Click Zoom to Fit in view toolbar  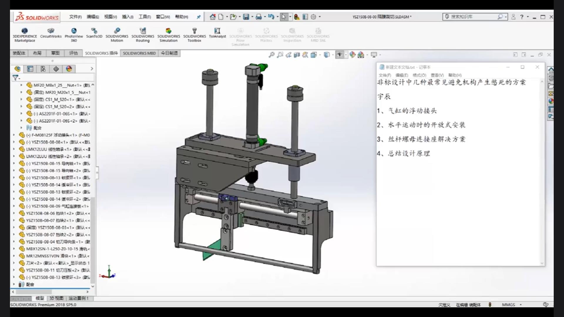point(272,55)
